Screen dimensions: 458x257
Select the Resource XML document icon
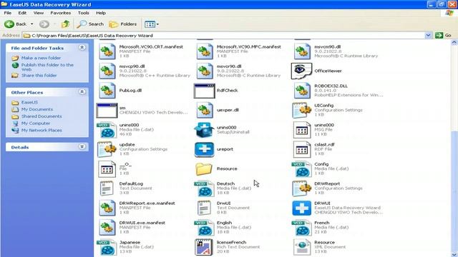pyautogui.click(x=302, y=247)
